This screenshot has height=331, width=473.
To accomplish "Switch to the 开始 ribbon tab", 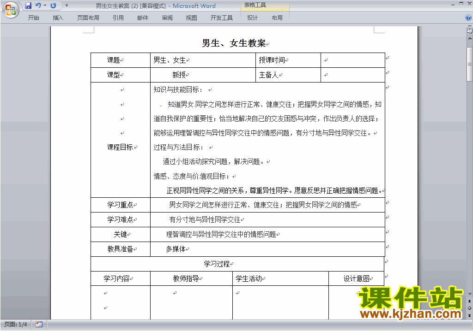I will [x=33, y=18].
